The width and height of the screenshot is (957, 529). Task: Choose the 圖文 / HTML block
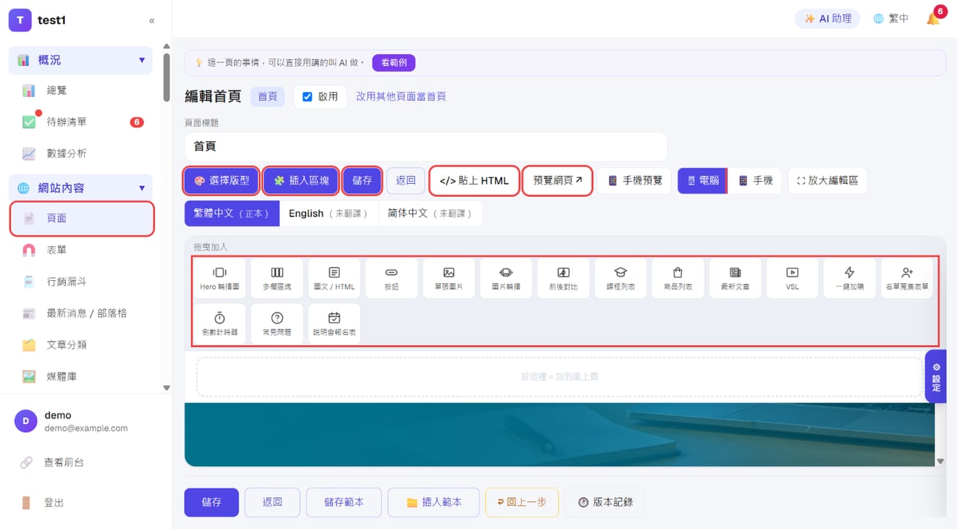[334, 279]
